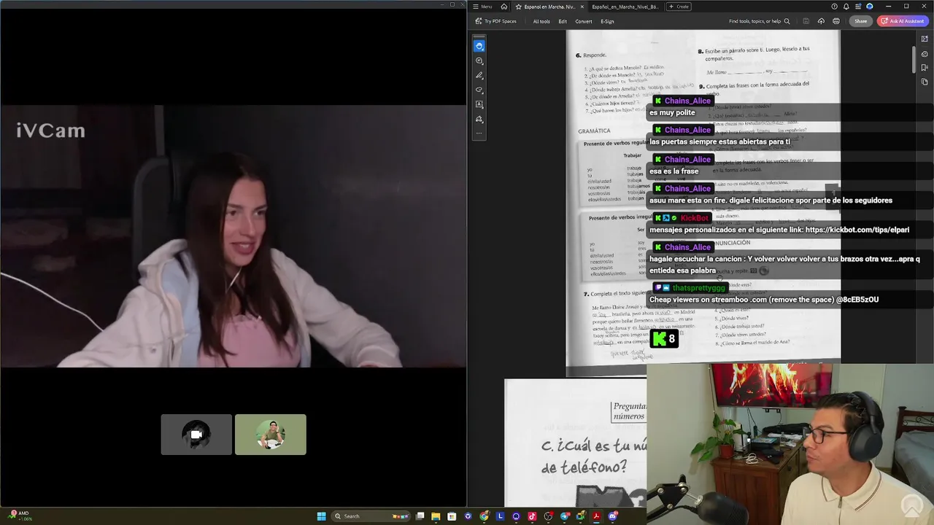
Task: Click the kickbot.com/tips/elpari link in chat
Action: [857, 230]
